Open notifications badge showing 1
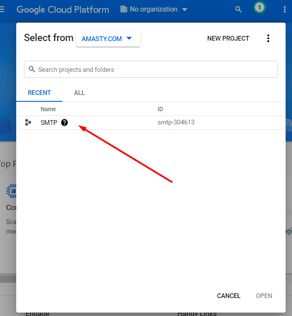292x316 pixels. [259, 8]
